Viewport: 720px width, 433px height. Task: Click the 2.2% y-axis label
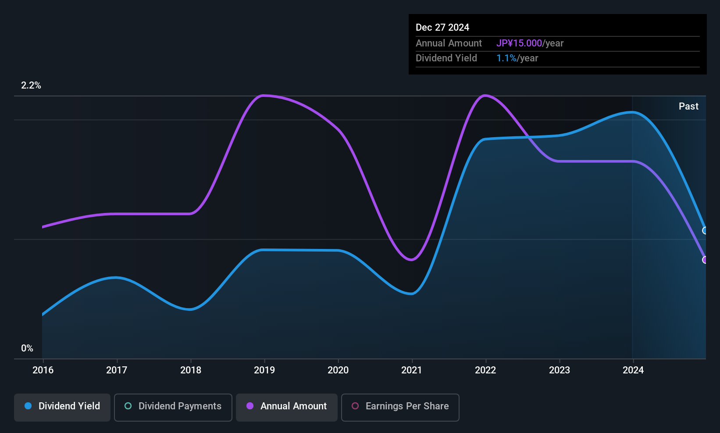(x=31, y=85)
